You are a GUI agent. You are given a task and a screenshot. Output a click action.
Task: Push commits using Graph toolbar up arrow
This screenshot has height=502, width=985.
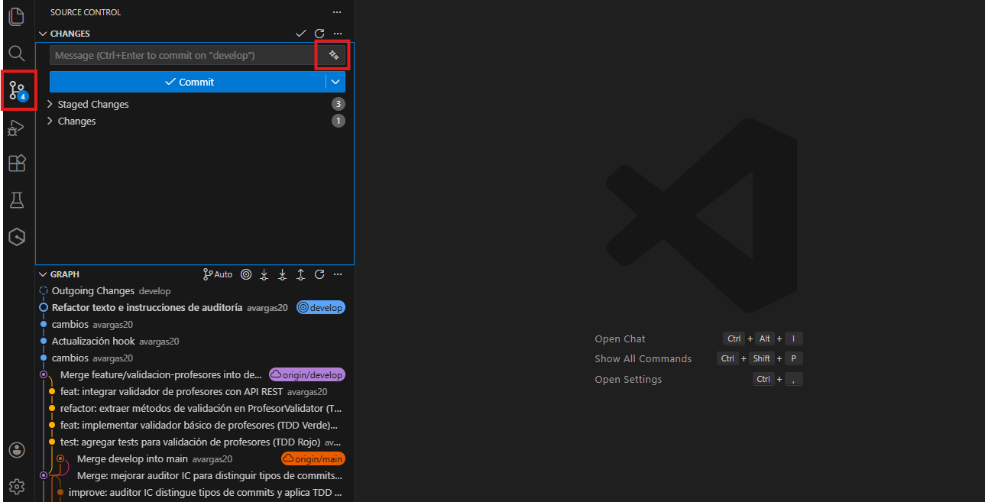point(300,274)
